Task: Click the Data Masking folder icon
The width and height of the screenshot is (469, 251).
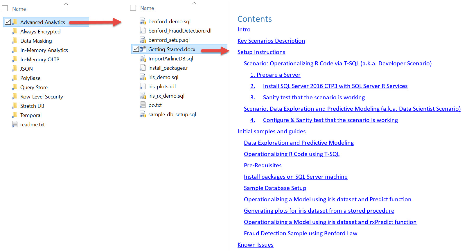Action: (15, 41)
